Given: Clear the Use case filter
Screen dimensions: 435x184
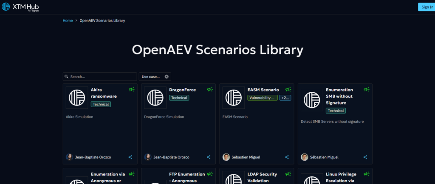Looking at the screenshot, I should 167,77.
